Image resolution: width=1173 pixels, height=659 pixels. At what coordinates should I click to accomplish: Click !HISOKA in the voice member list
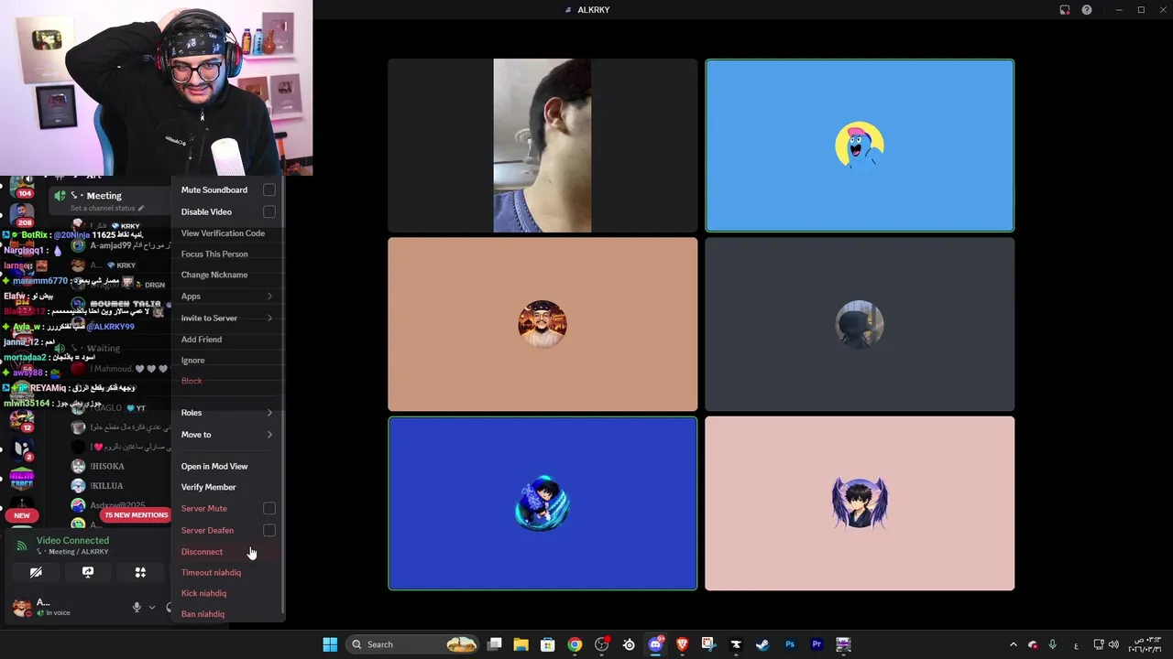106,467
